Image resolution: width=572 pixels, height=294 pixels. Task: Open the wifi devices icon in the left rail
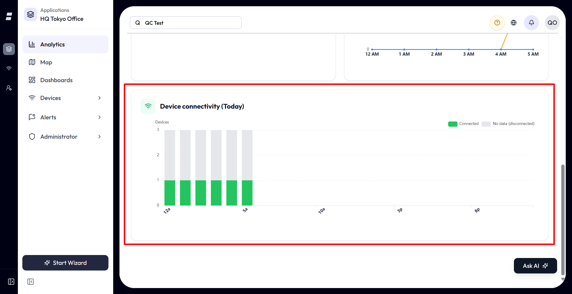(9, 68)
